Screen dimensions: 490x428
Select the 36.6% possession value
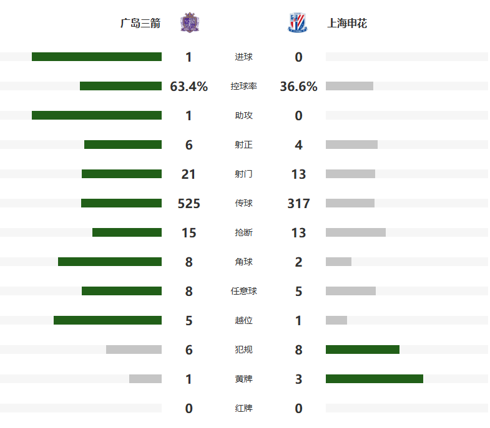click(298, 87)
